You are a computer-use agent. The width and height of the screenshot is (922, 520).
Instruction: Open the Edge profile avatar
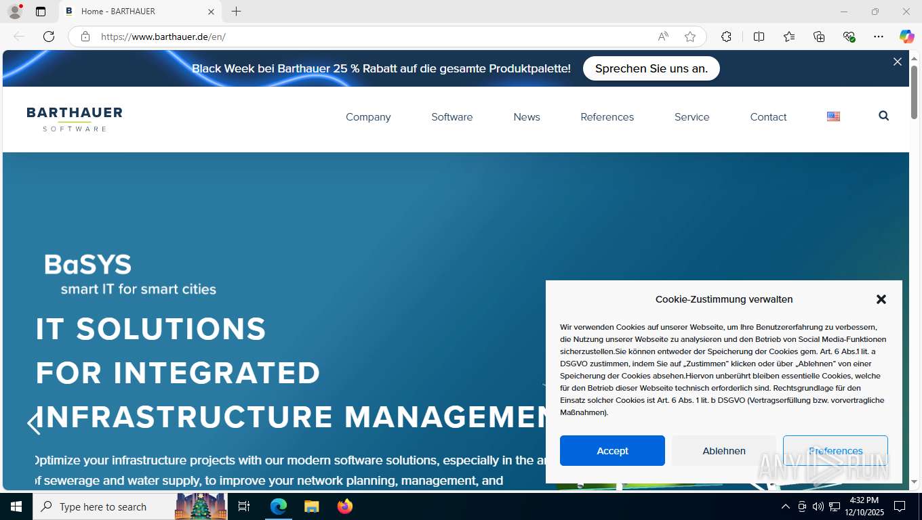pos(15,12)
